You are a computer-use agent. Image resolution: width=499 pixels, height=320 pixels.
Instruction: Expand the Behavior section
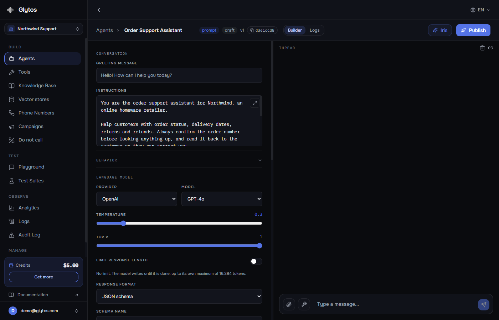(x=179, y=160)
